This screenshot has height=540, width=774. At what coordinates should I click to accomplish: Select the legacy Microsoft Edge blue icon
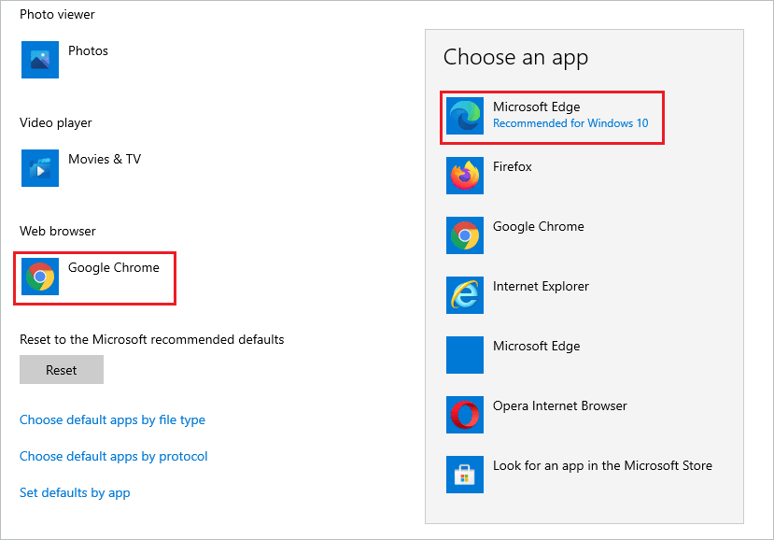pyautogui.click(x=464, y=355)
